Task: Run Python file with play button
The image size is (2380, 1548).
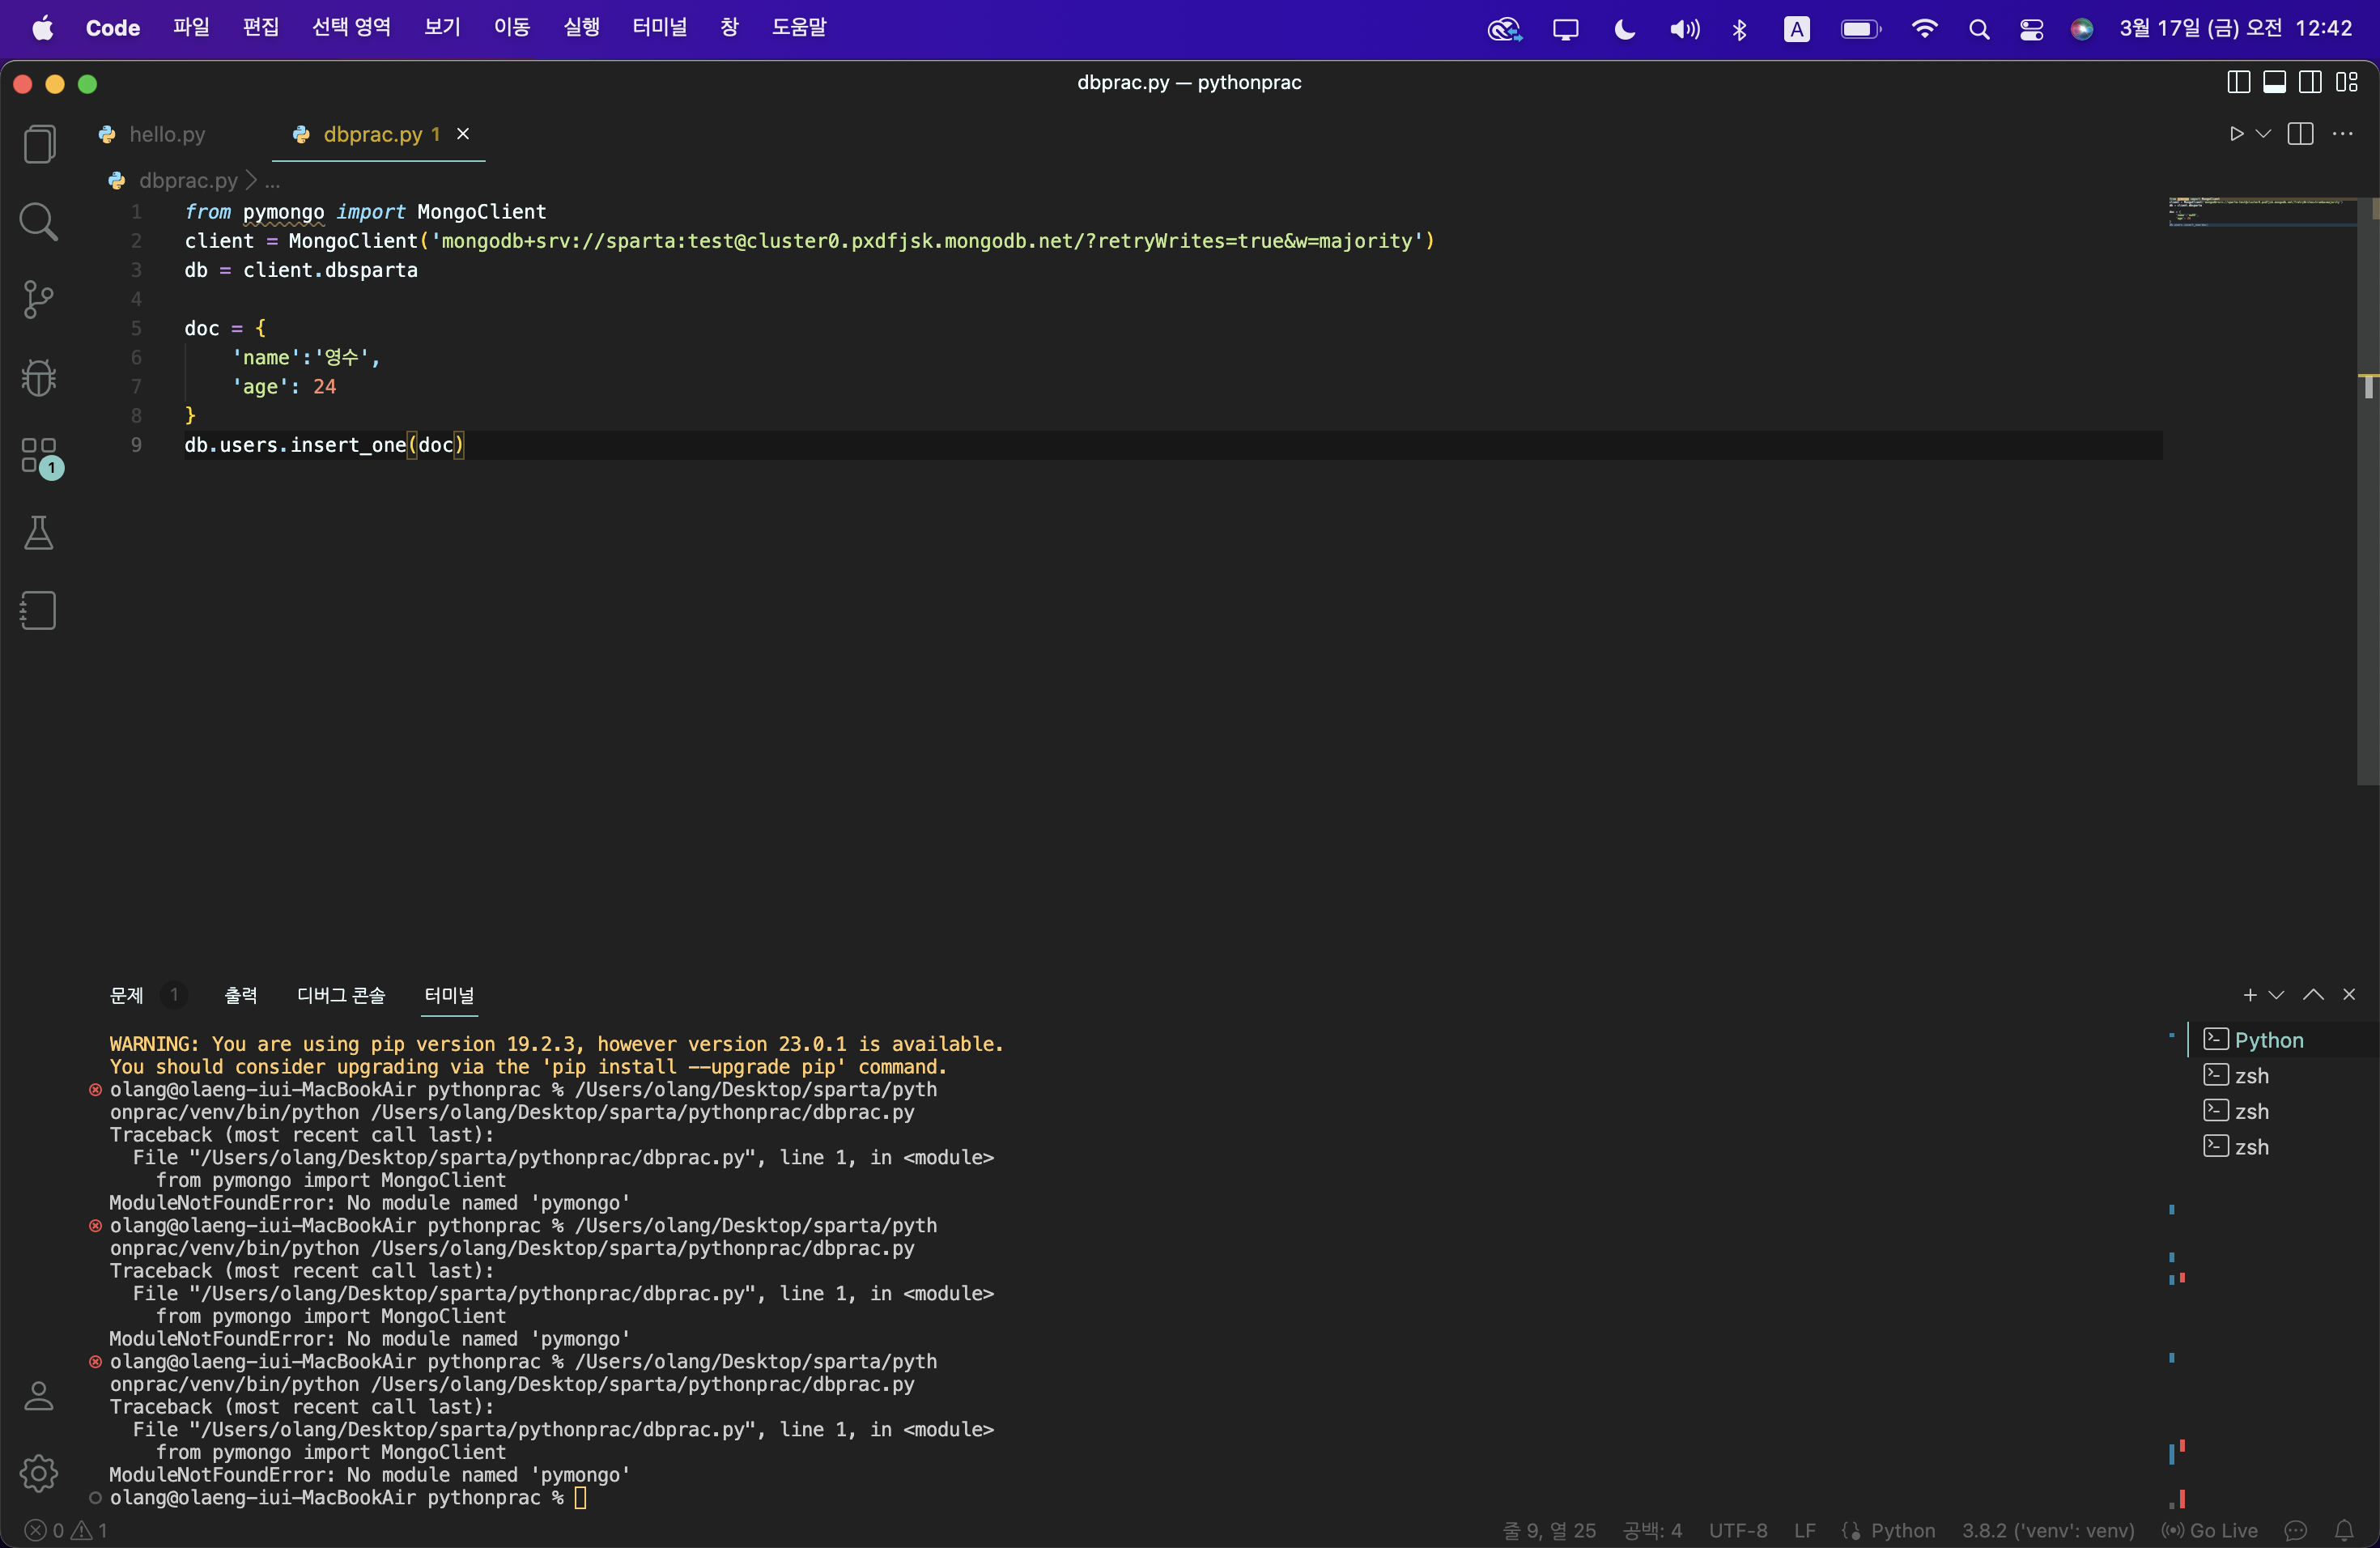Action: [2236, 134]
